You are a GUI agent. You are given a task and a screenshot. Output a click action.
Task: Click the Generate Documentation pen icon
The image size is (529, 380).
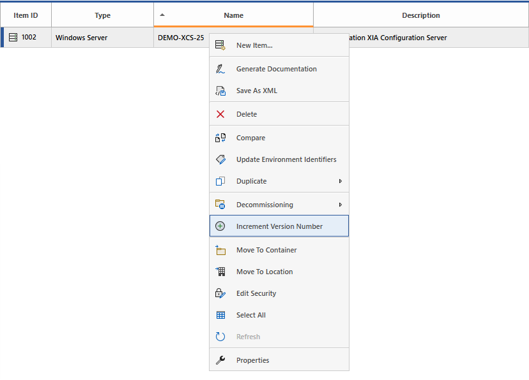pyautogui.click(x=220, y=69)
